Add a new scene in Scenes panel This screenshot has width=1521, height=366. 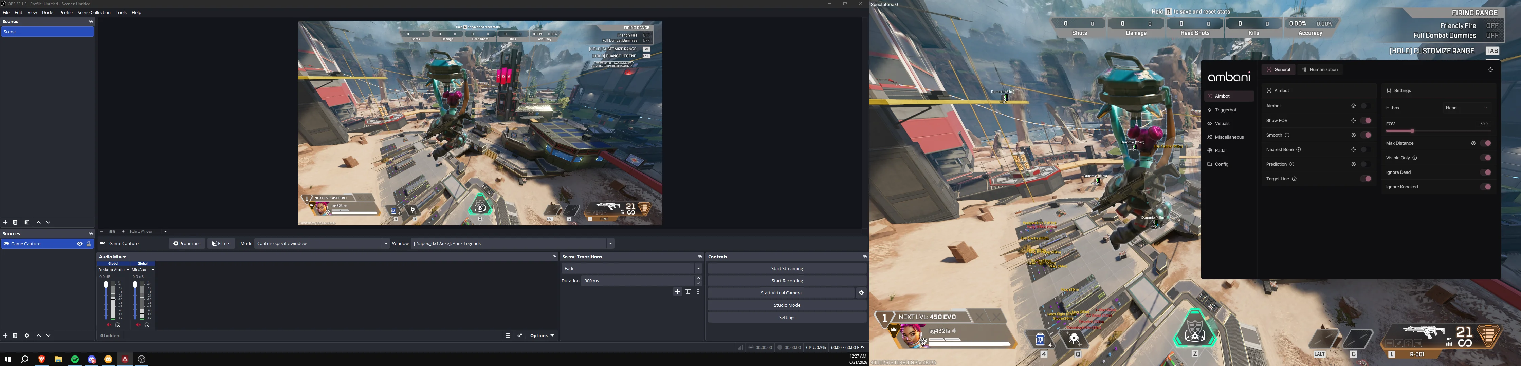point(5,222)
